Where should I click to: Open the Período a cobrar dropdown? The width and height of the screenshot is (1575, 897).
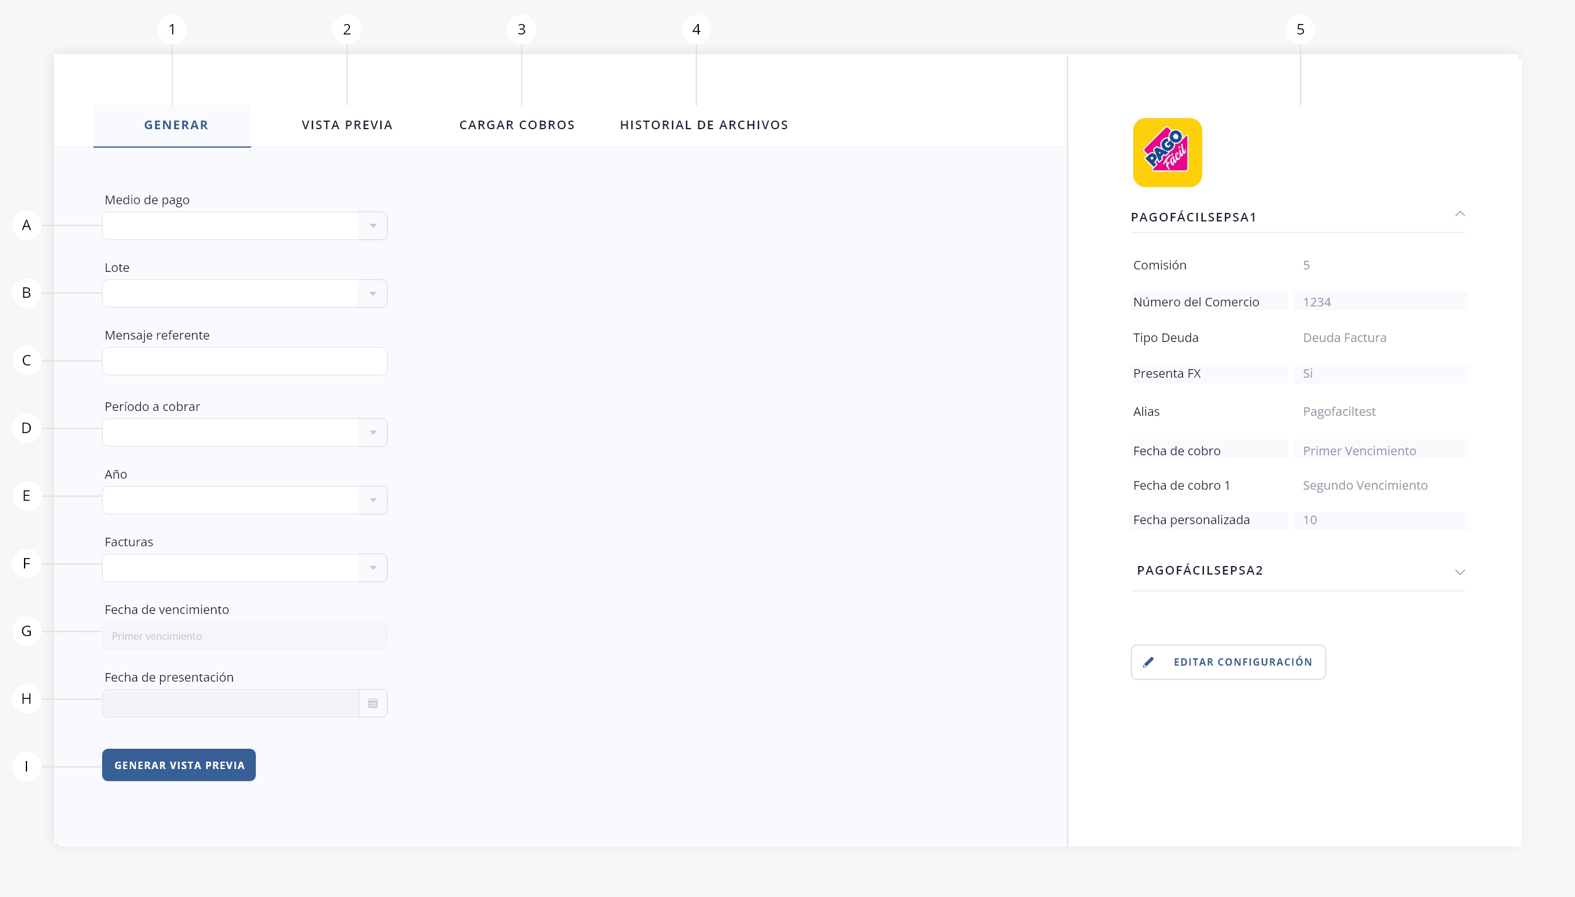(244, 433)
